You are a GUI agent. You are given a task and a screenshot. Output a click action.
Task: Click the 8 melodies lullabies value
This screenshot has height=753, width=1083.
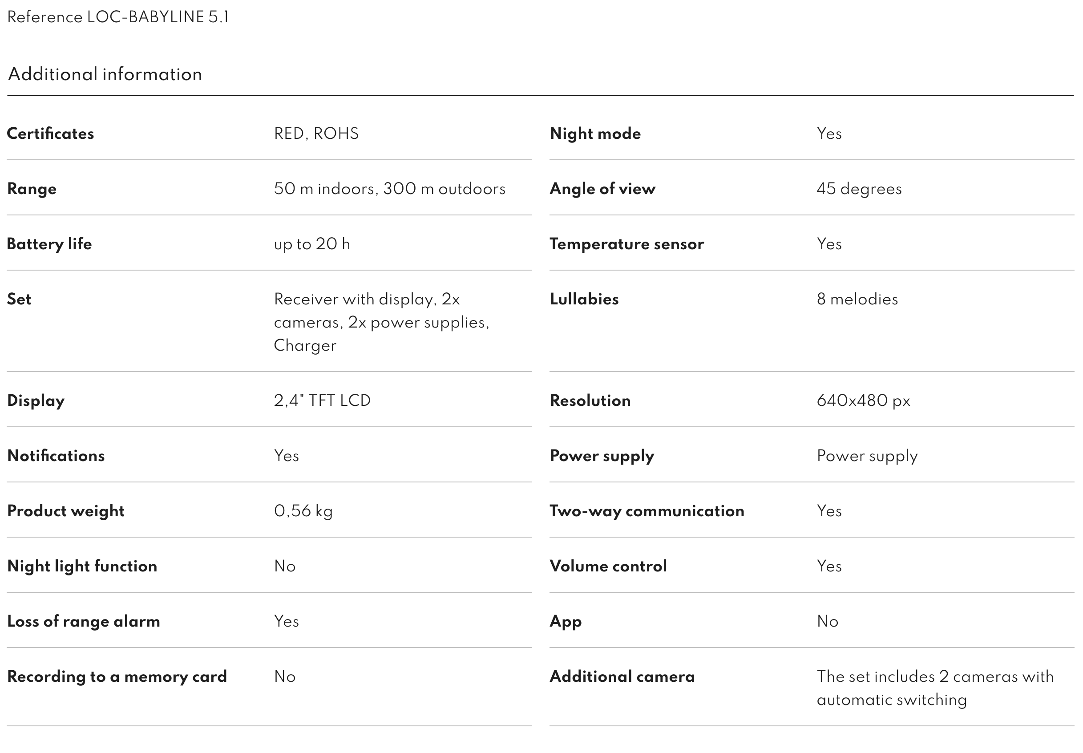[x=857, y=299]
